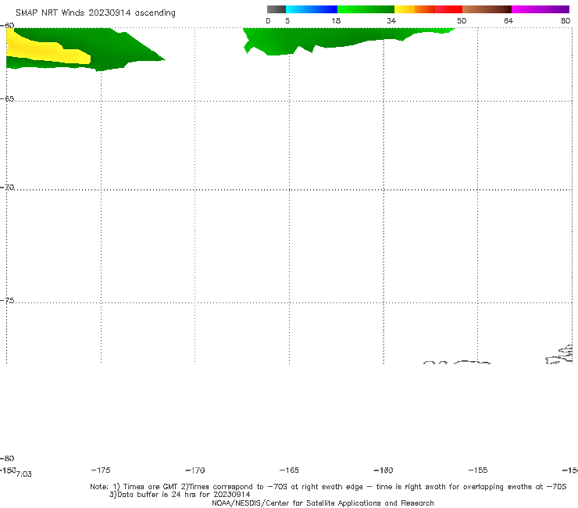Click the longitude label '-175'
Viewport: 578px width, 508px height.
pyautogui.click(x=101, y=470)
